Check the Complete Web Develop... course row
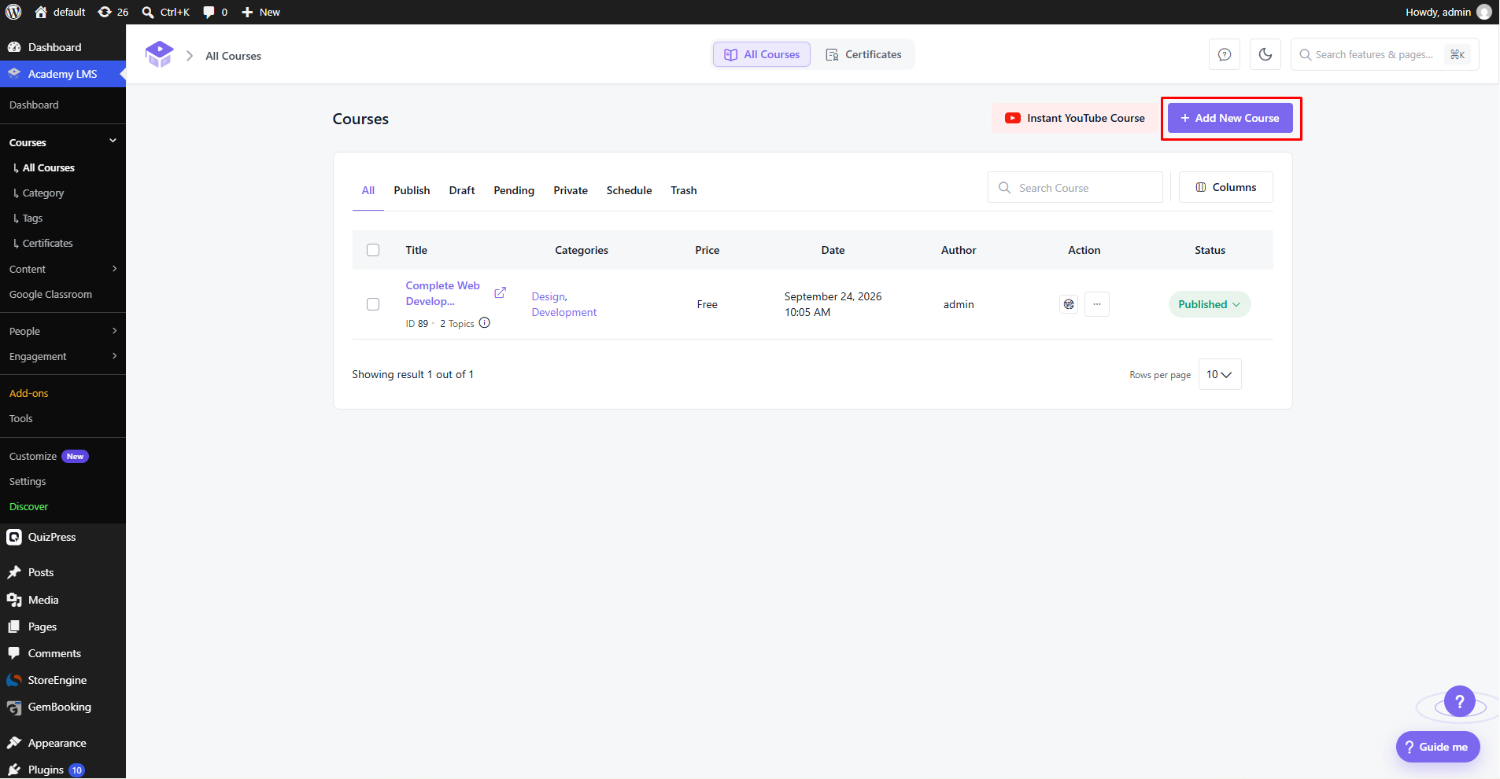1500x779 pixels. click(x=373, y=304)
